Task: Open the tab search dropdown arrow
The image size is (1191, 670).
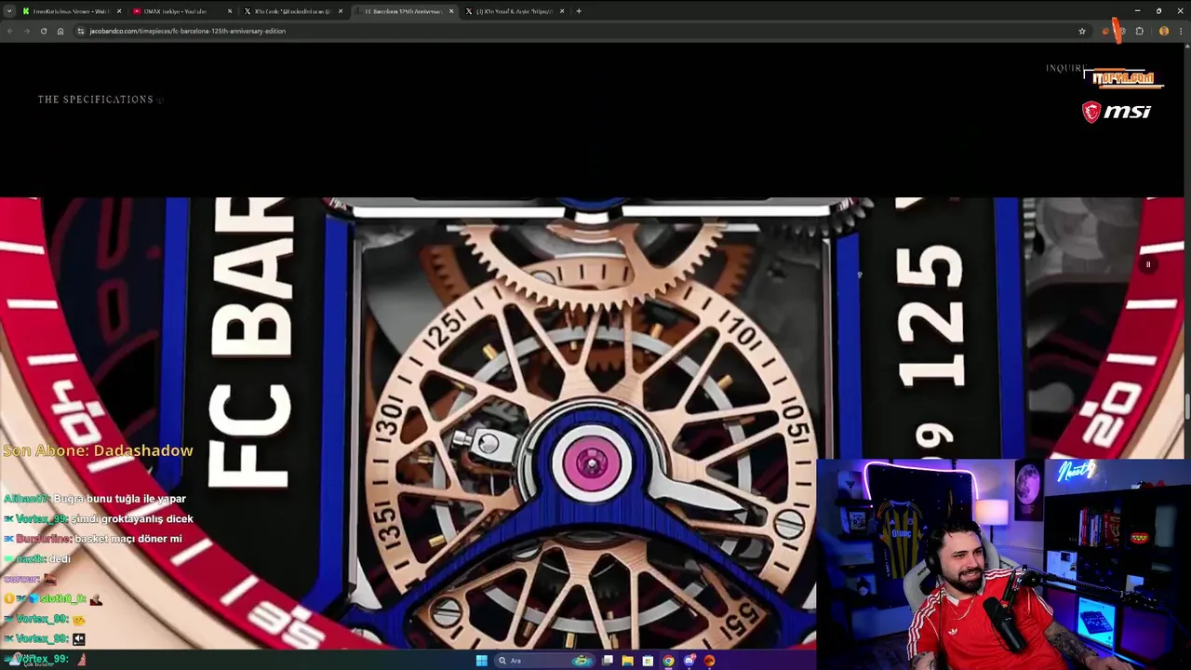Action: (x=9, y=11)
